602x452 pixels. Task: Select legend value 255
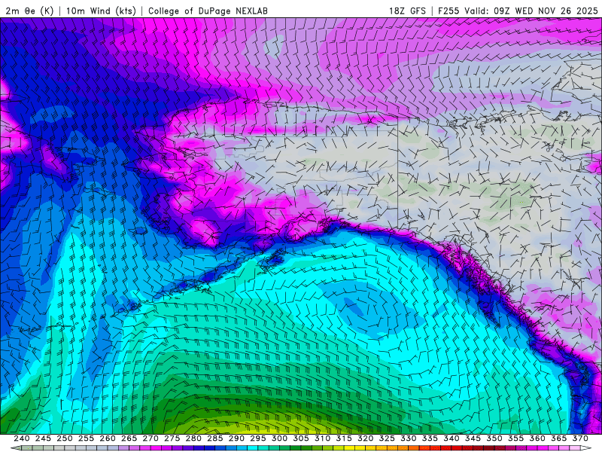[x=86, y=438]
